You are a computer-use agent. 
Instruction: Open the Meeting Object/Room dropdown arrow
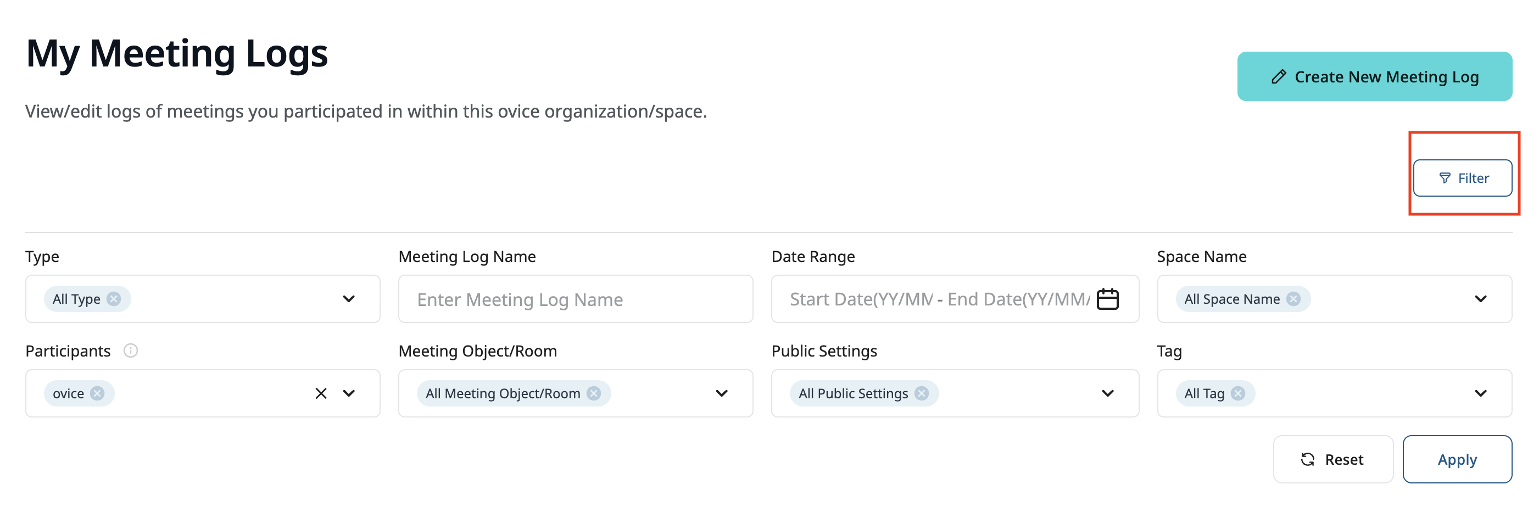(x=721, y=393)
